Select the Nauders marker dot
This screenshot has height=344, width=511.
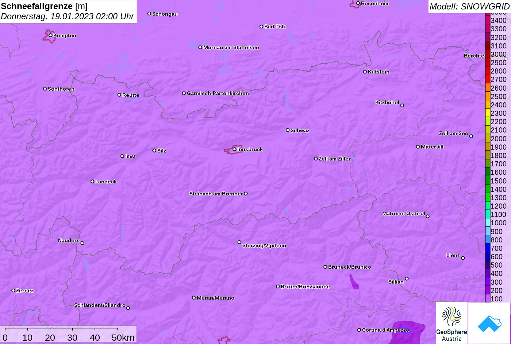point(82,243)
